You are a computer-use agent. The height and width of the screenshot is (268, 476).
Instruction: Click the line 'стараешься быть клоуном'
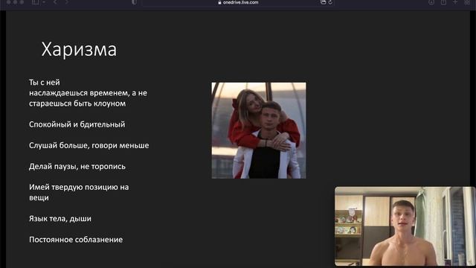tap(77, 103)
